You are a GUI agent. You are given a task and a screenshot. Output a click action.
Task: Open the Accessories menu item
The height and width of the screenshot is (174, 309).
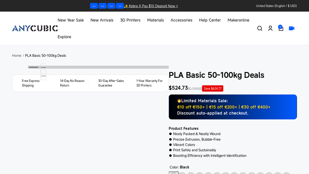[x=181, y=20]
